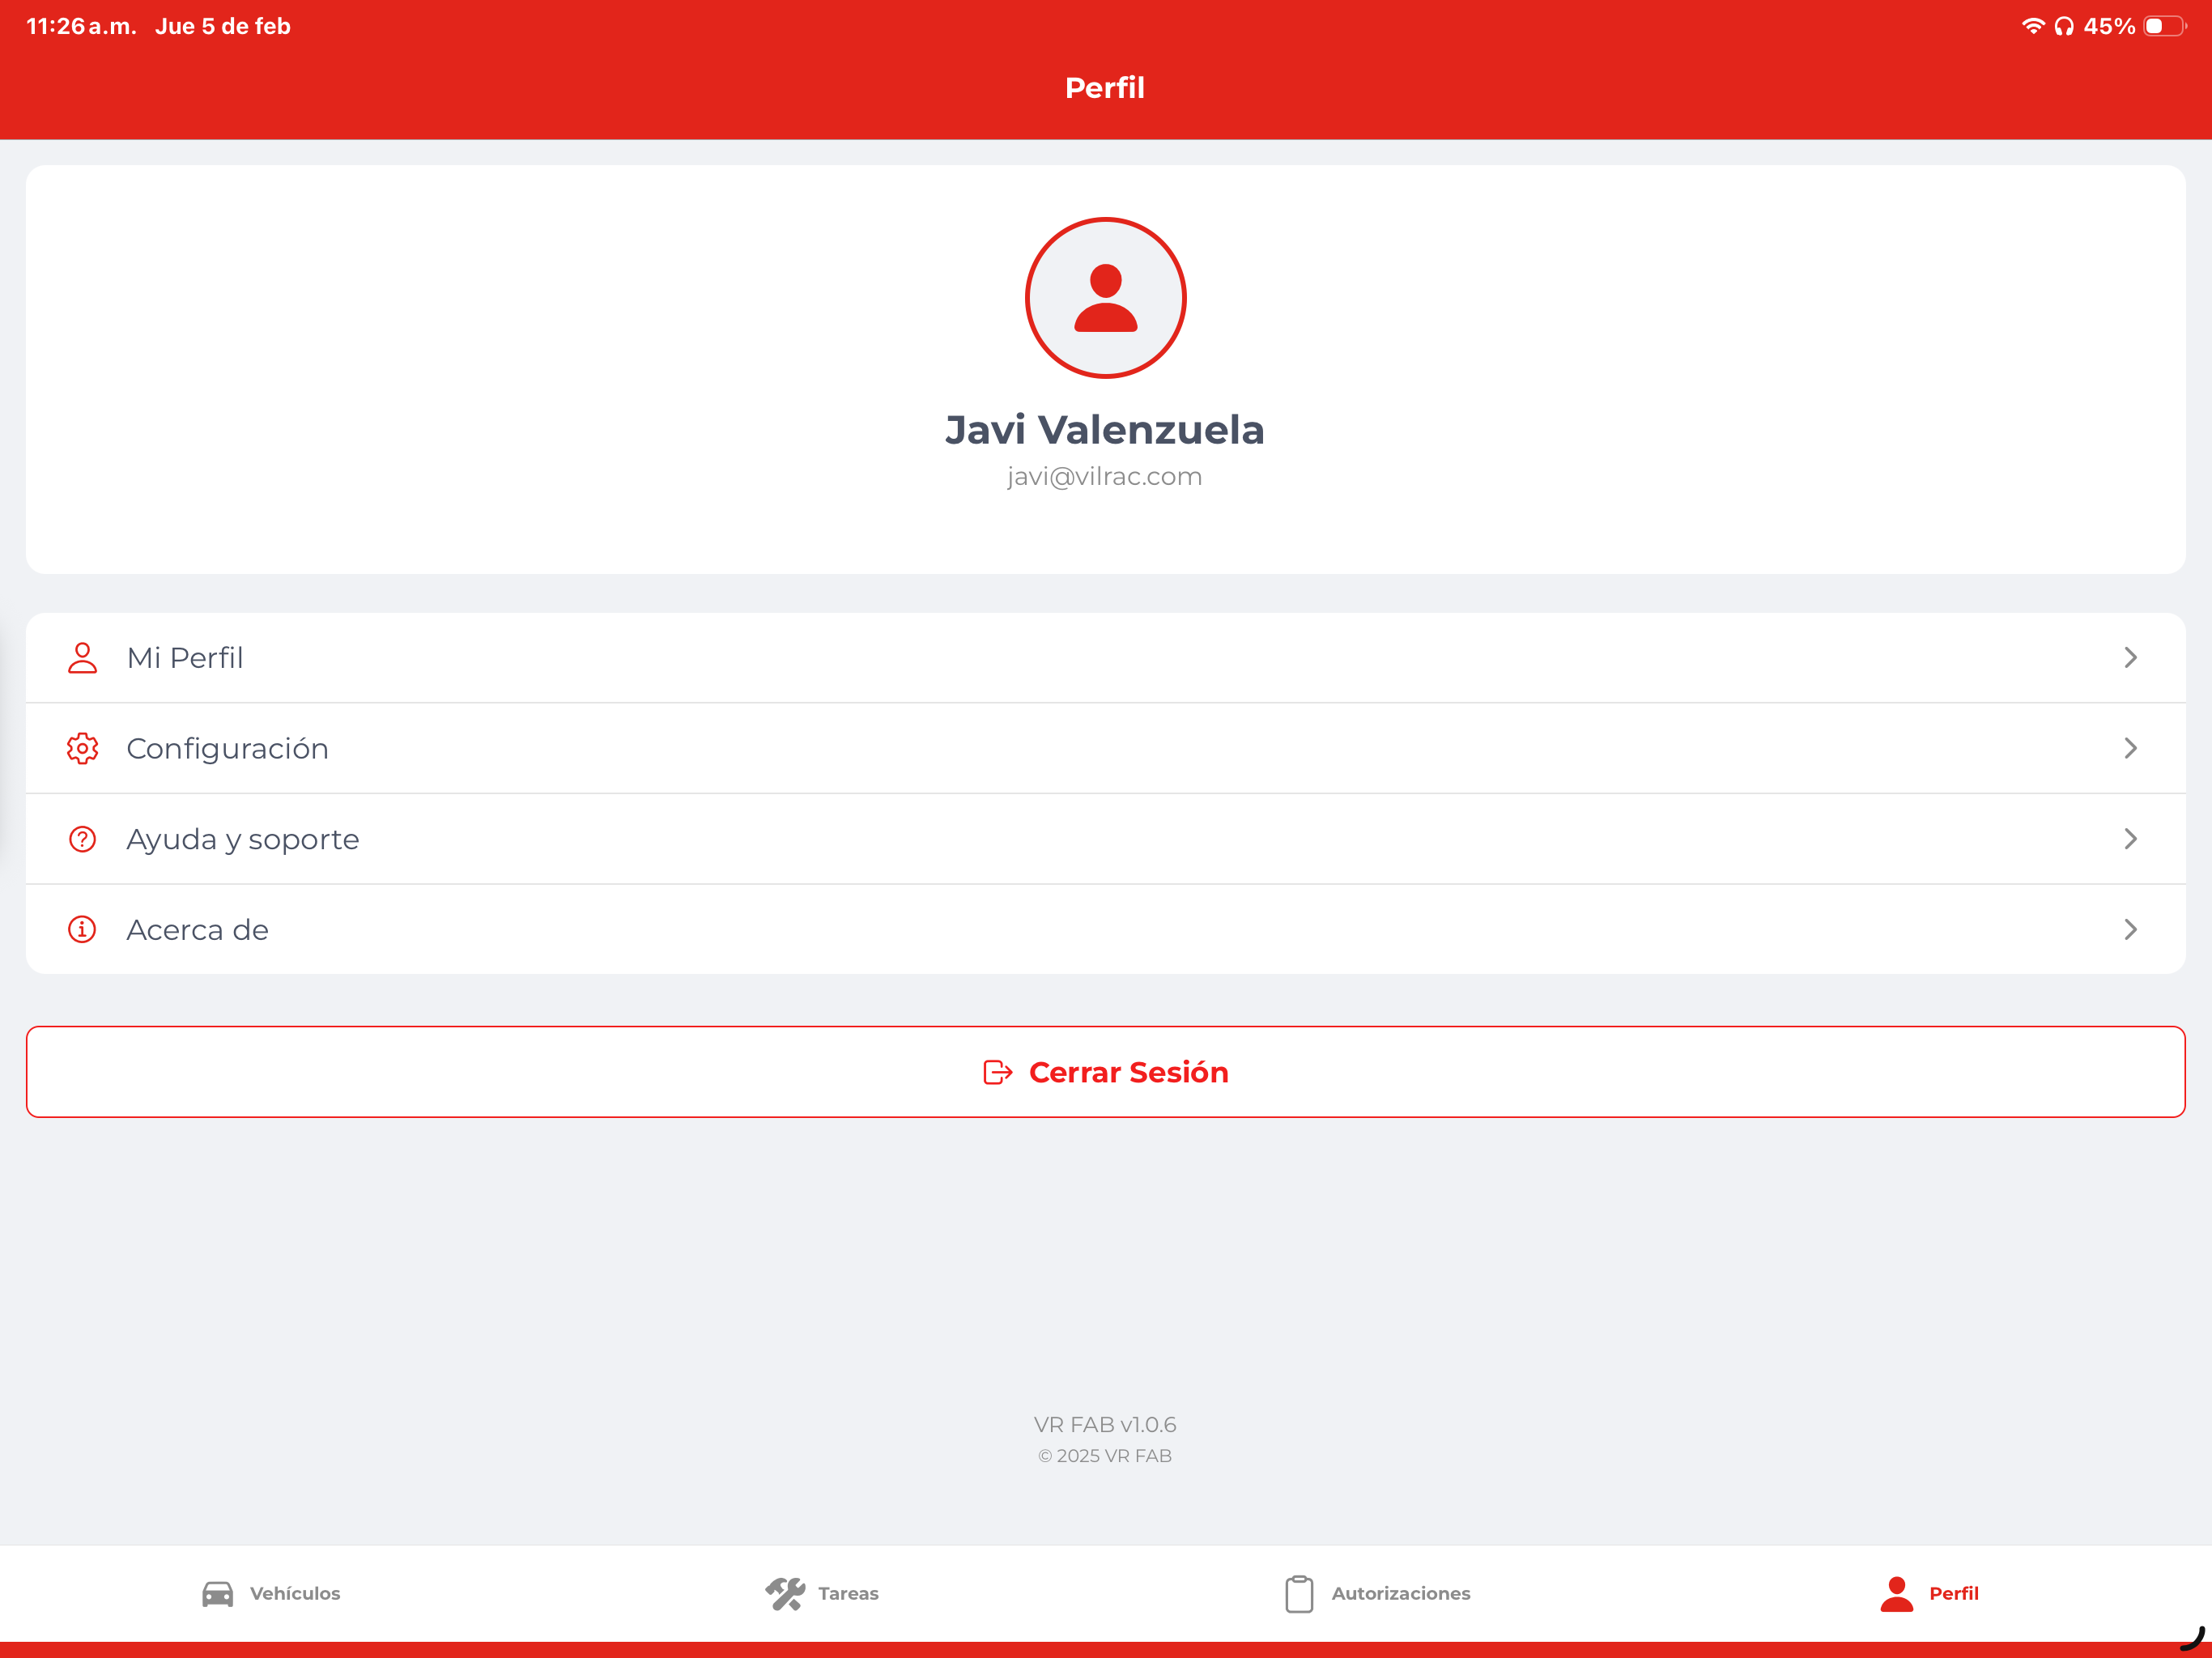The image size is (2212, 1658).
Task: Open the Acerca de row
Action: [1105, 930]
